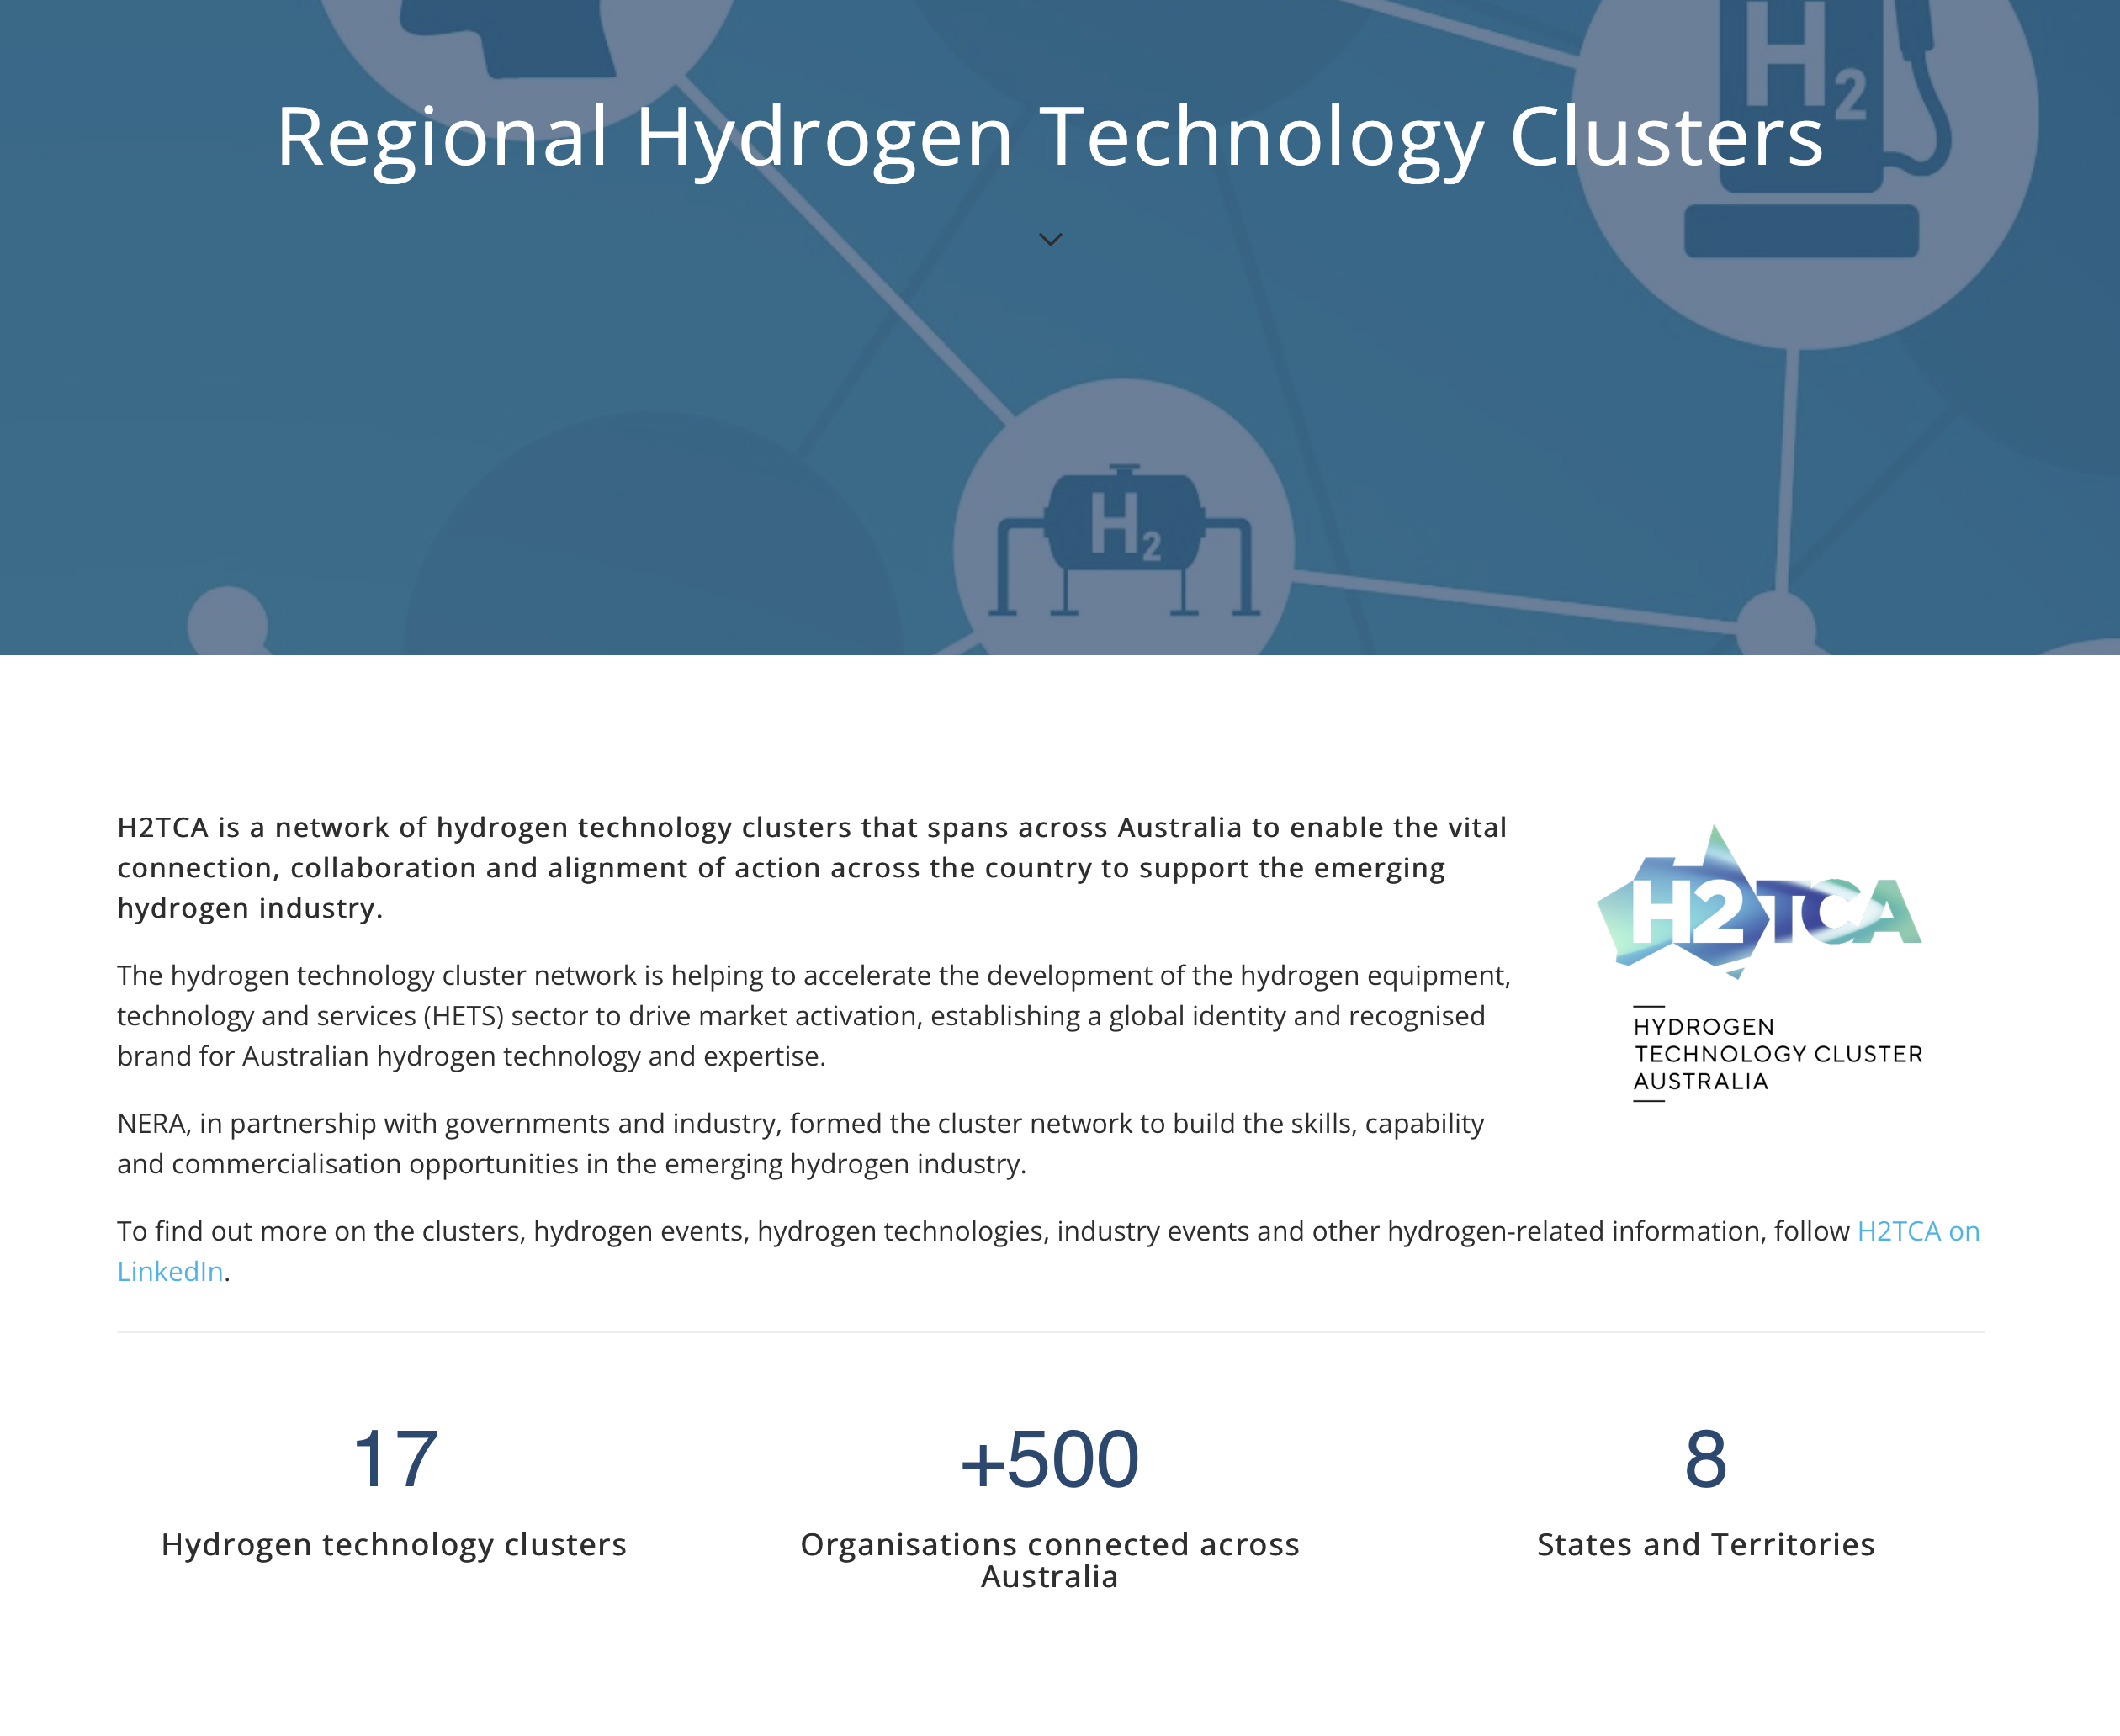
Task: Click the LinkedIn word on the second link line
Action: click(170, 1271)
